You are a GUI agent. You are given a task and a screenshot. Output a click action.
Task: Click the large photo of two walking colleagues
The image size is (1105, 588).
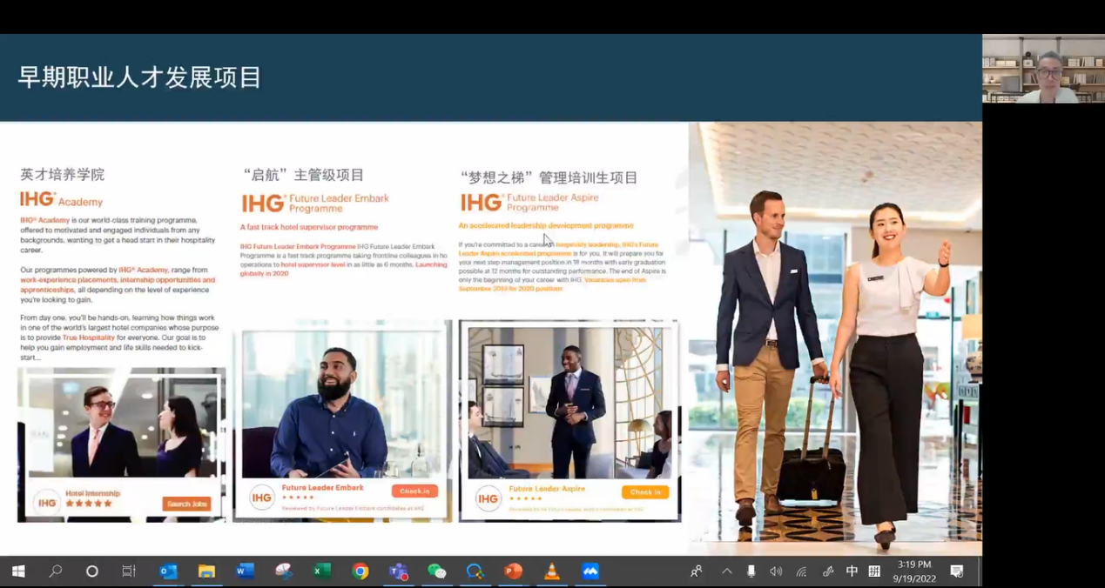point(835,337)
